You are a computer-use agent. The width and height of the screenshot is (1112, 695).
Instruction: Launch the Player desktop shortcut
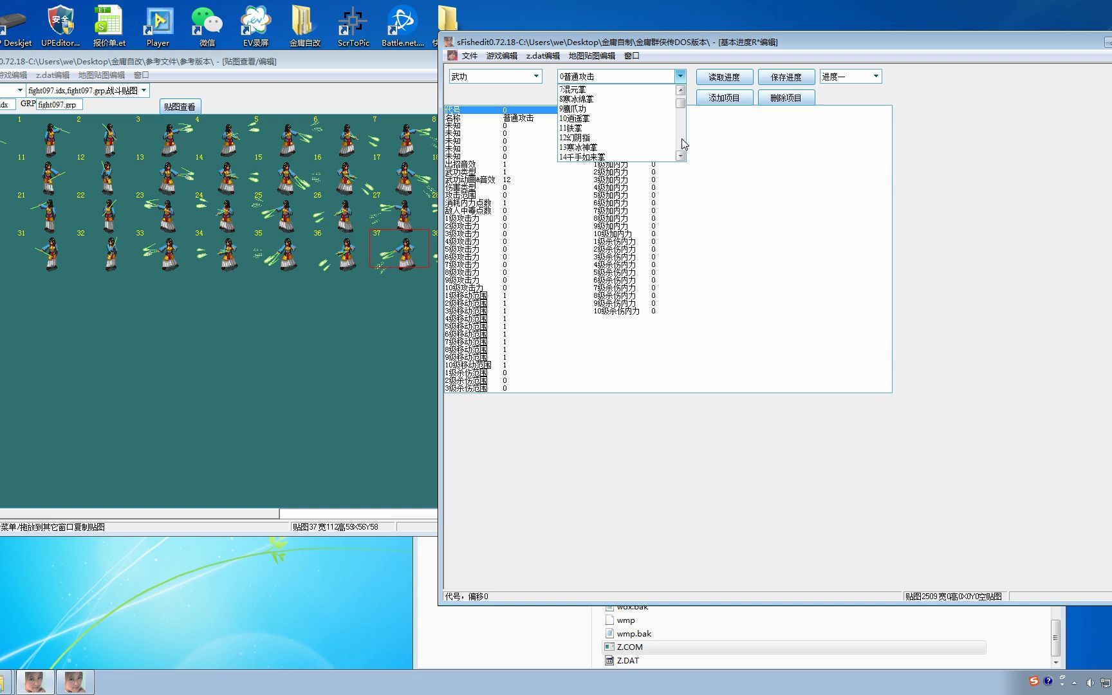point(158,26)
